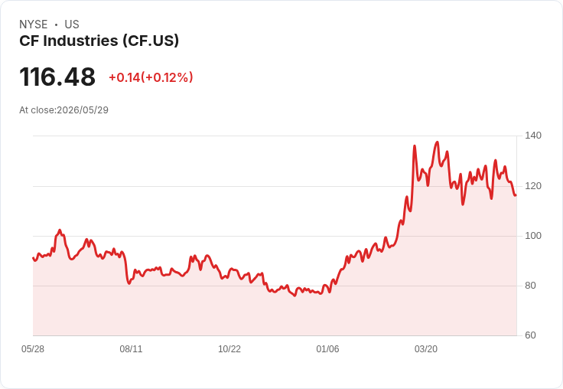The height and width of the screenshot is (389, 563).
Task: Select the 01/06 date axis label
Action: 327,349
